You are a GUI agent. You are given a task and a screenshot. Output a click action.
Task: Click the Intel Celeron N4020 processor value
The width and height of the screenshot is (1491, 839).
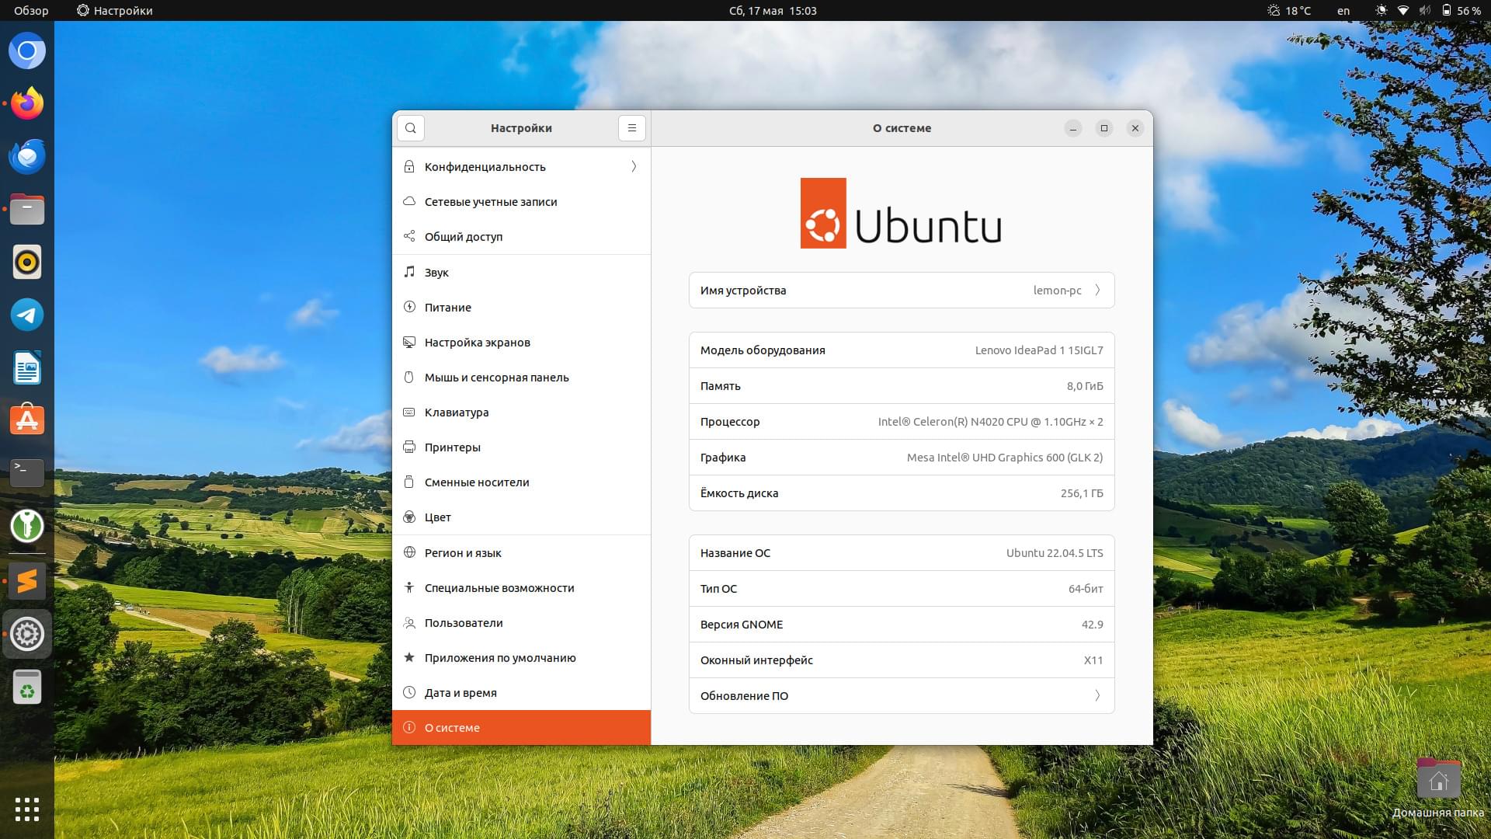pyautogui.click(x=990, y=421)
